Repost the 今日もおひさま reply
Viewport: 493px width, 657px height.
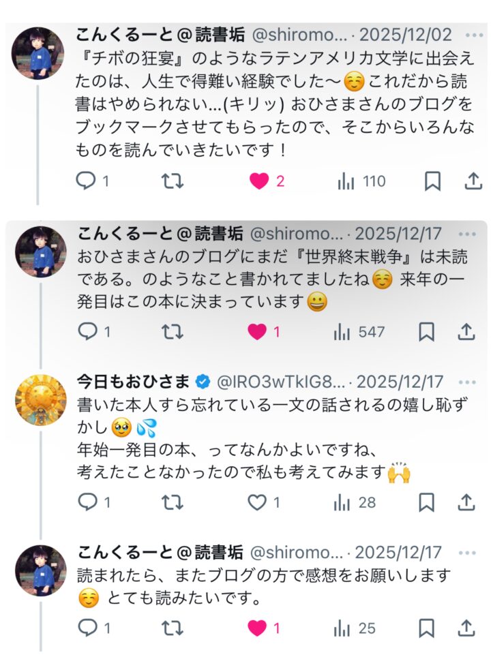pyautogui.click(x=171, y=503)
